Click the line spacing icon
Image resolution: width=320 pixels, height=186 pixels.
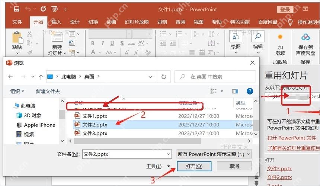(x=196, y=33)
